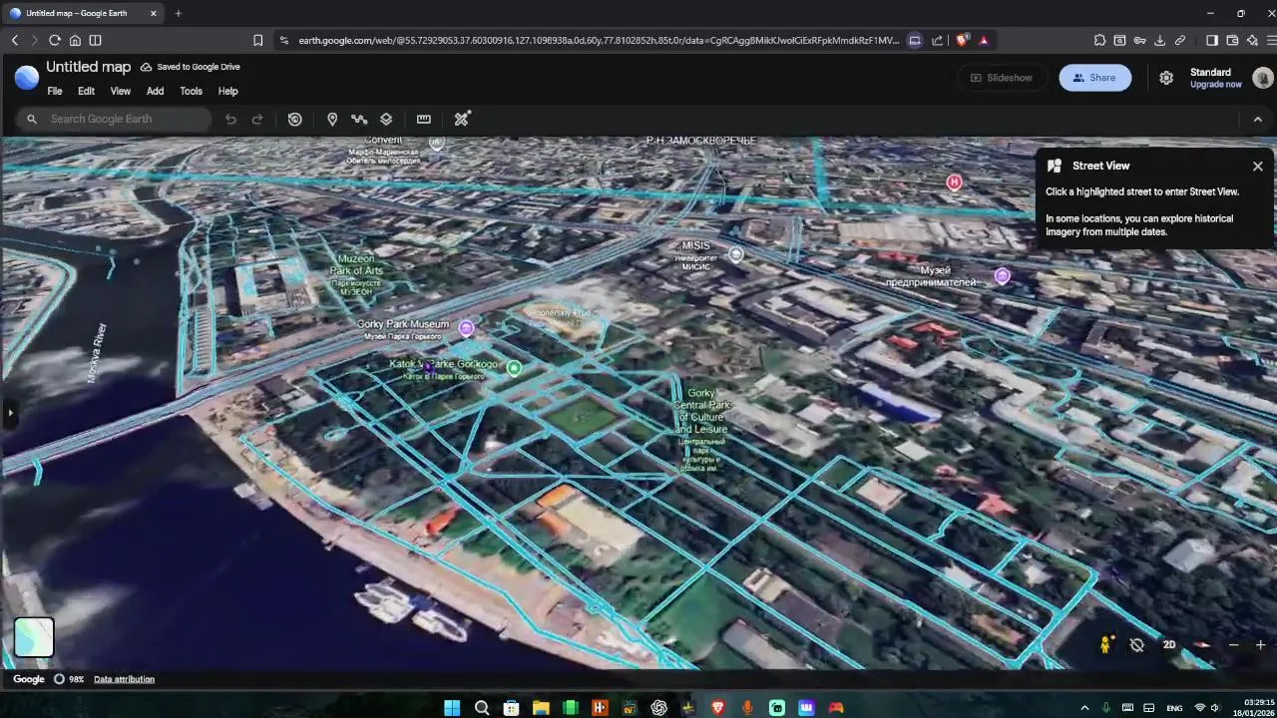1277x718 pixels.
Task: Bookmark this page in address bar
Action: (x=257, y=40)
